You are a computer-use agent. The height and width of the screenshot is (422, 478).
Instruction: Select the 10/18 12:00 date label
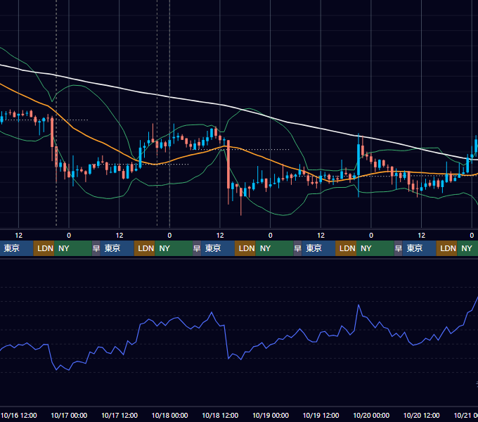coord(220,415)
